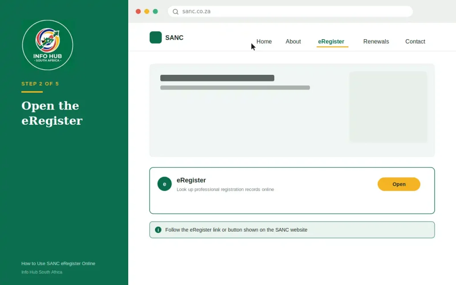
Task: Click 'How to Use SANC eRegister Online' text
Action: click(x=58, y=264)
